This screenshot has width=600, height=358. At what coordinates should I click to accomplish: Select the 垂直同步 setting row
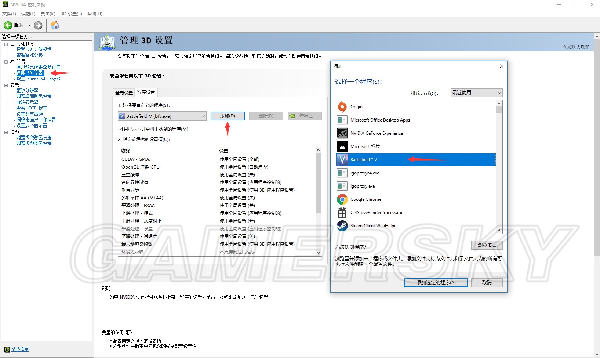pos(217,190)
